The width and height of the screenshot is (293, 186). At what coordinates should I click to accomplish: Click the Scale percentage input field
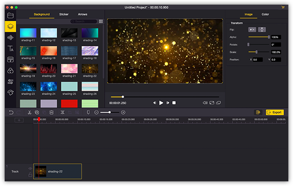(275, 52)
